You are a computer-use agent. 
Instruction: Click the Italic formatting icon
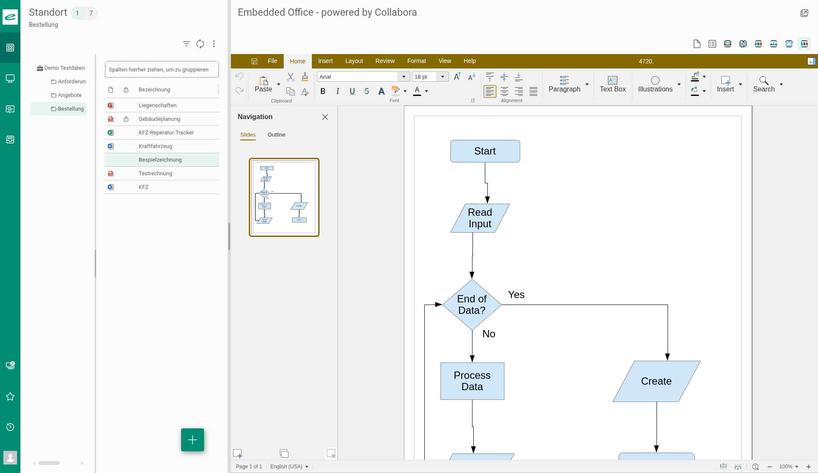337,91
